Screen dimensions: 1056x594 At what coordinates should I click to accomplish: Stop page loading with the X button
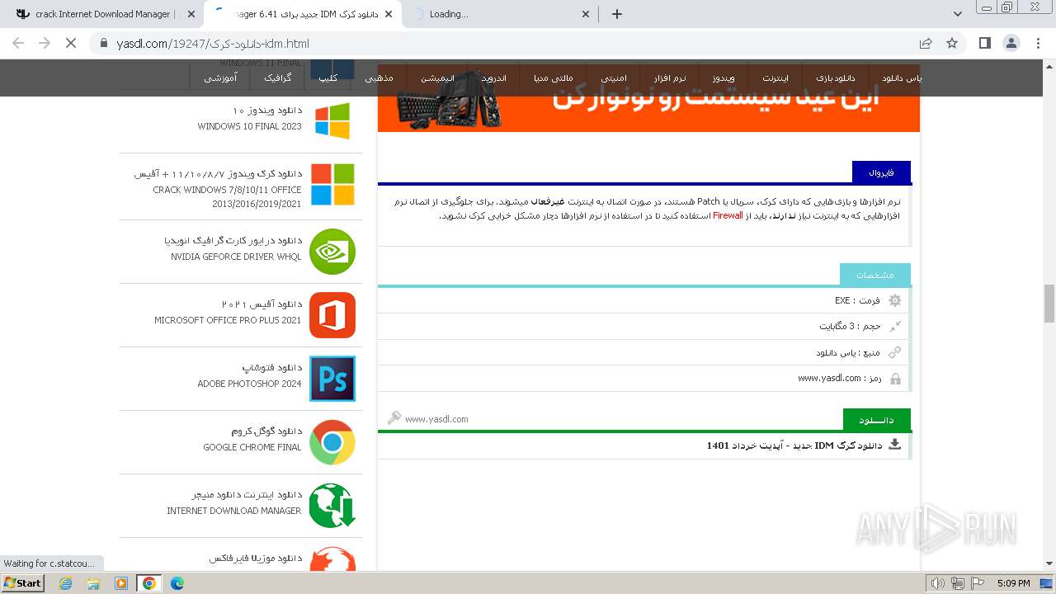71,43
